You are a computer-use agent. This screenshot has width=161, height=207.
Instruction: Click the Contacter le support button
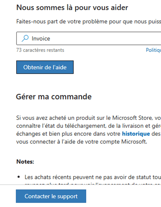point(51,196)
